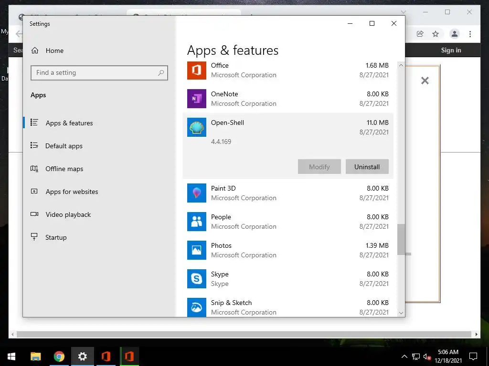This screenshot has height=366, width=489.
Task: Open Startup settings page
Action: 56,237
